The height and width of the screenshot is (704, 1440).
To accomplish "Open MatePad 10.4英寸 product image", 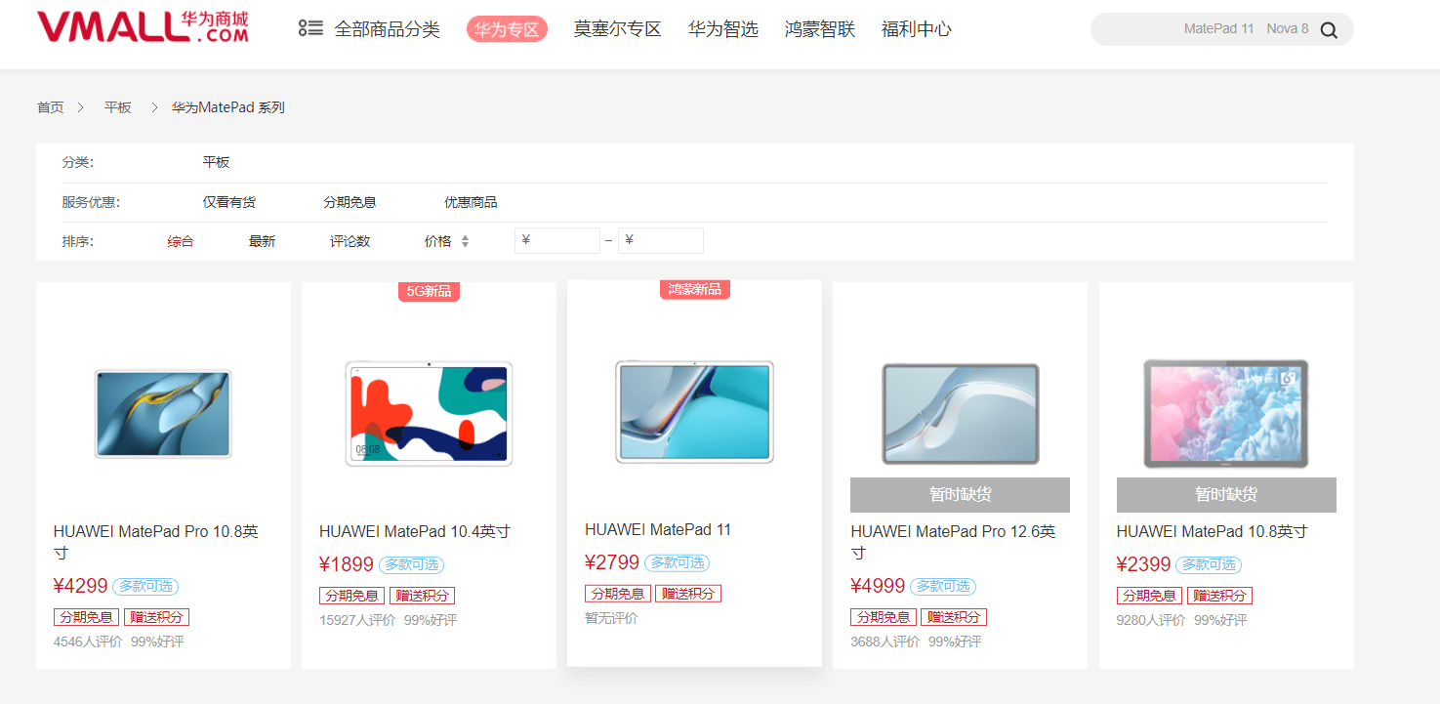I will (429, 413).
